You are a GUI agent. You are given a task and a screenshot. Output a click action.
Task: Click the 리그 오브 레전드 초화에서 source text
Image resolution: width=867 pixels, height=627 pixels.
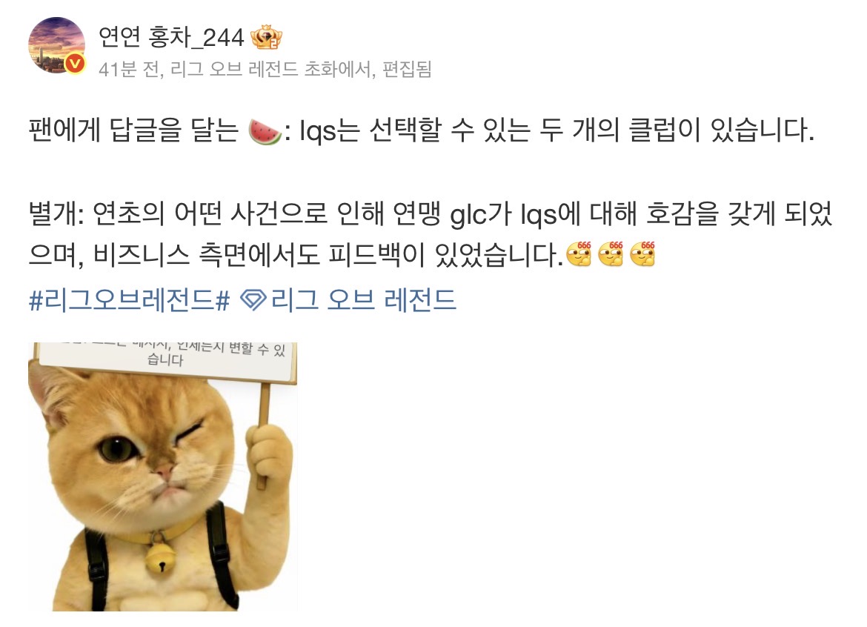coord(270,69)
